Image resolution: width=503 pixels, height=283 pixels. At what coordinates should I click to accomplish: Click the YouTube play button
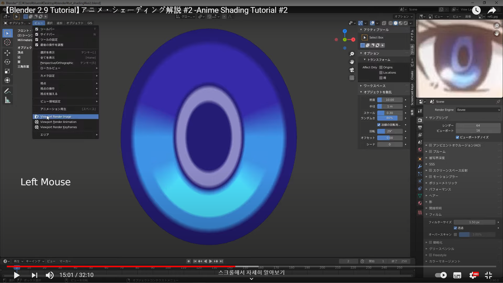coord(17,275)
